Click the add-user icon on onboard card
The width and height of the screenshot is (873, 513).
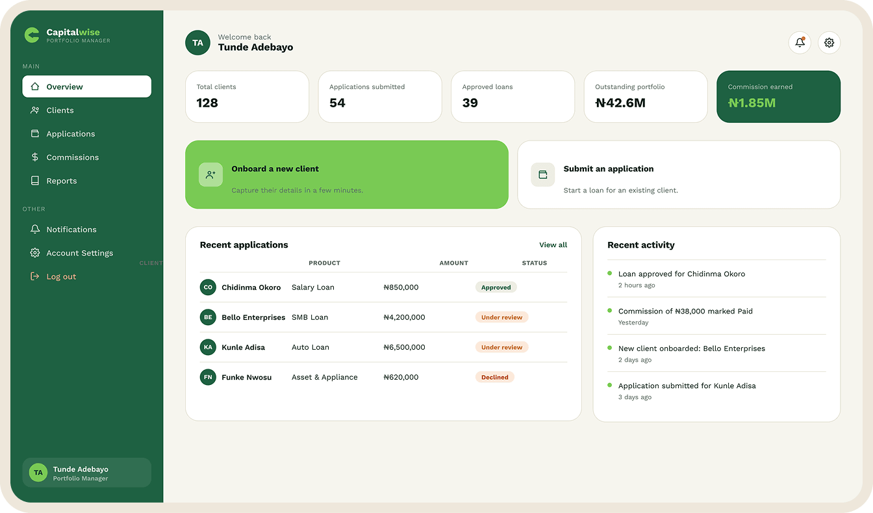[x=210, y=175]
